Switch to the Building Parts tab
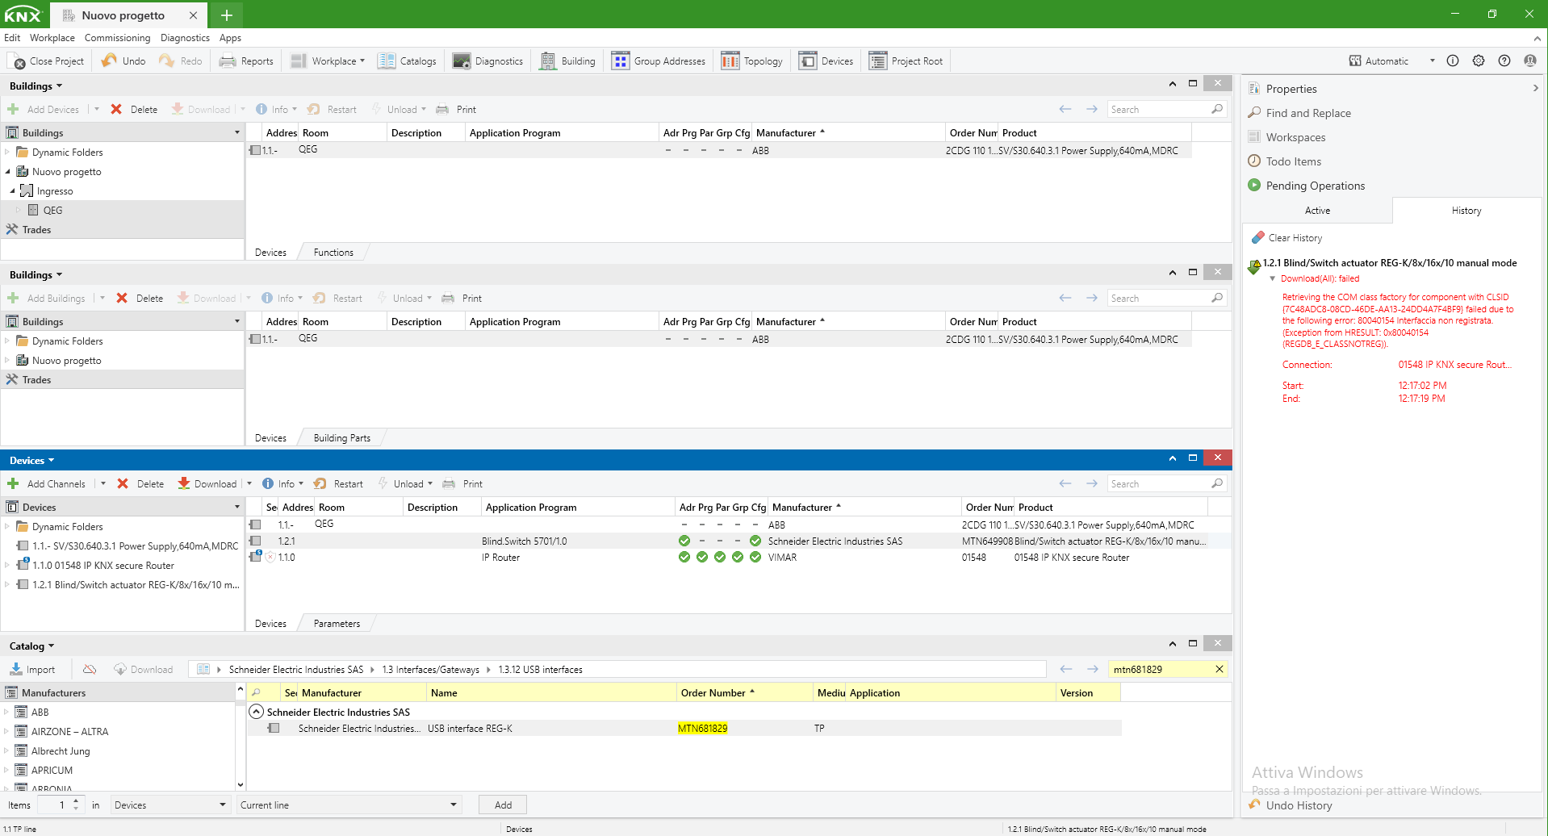 (342, 438)
